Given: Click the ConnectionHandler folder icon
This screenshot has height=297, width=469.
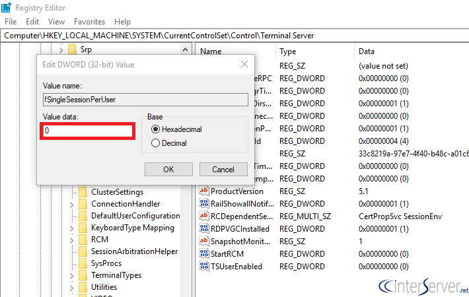Looking at the screenshot, I should pos(83,204).
